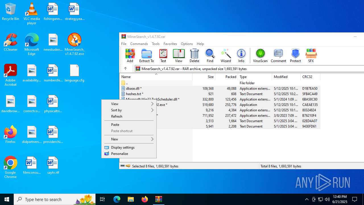Show hidden system tray icons

307,199
